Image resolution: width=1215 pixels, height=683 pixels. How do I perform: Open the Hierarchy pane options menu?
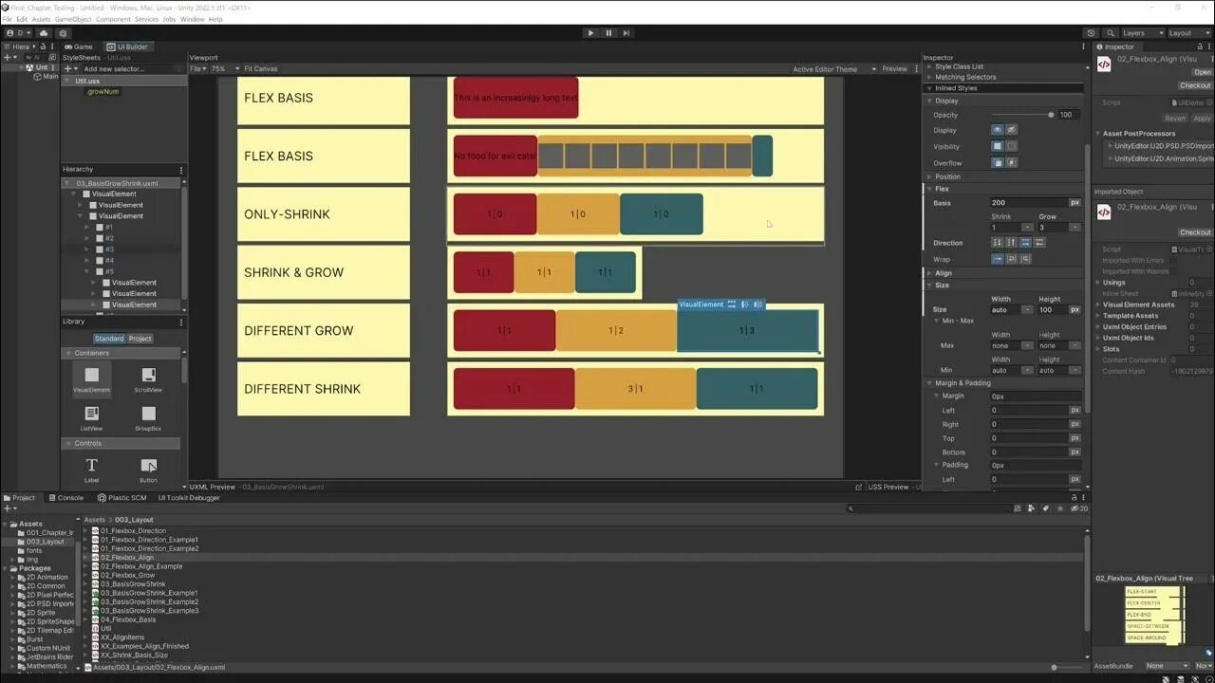click(180, 170)
